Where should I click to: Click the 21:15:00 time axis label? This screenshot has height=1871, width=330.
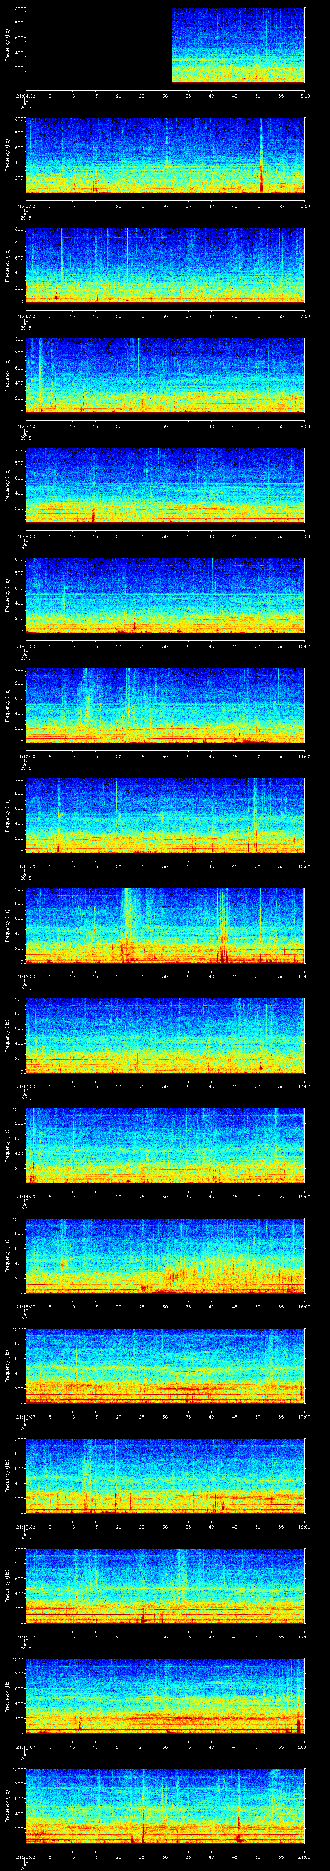coord(25,1307)
